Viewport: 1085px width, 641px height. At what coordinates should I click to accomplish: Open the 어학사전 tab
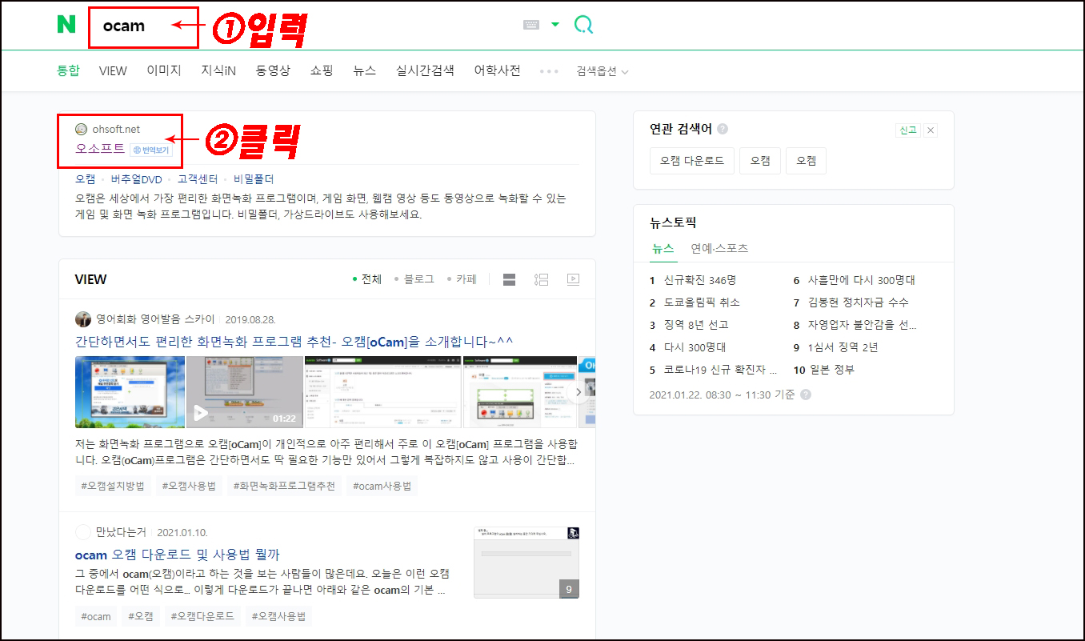coord(497,70)
